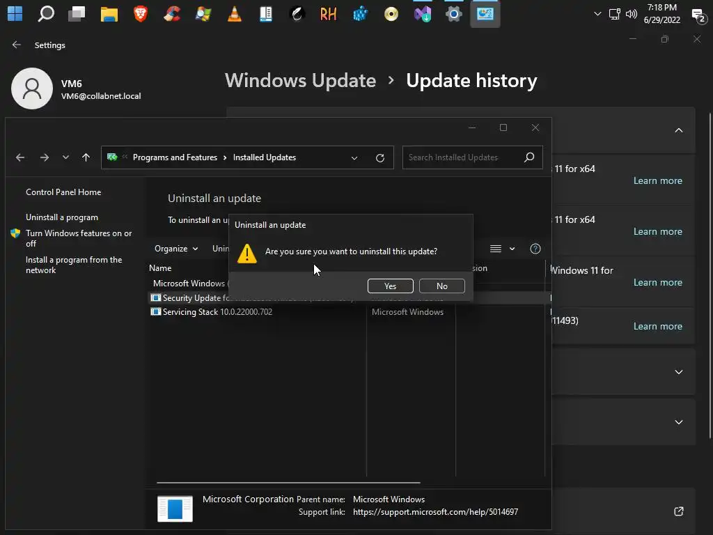The height and width of the screenshot is (535, 713).
Task: Go up one level in Control Panel
Action: coord(86,157)
